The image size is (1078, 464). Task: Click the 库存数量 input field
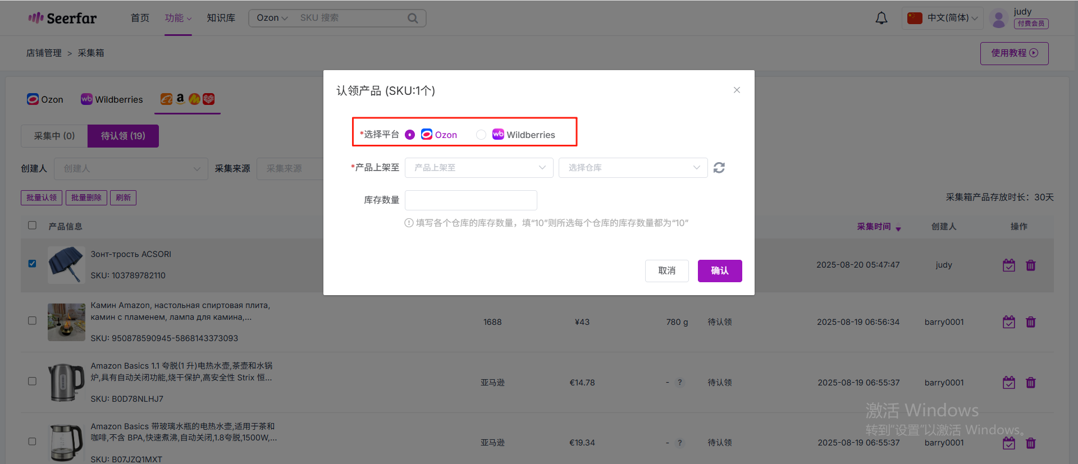pyautogui.click(x=471, y=200)
